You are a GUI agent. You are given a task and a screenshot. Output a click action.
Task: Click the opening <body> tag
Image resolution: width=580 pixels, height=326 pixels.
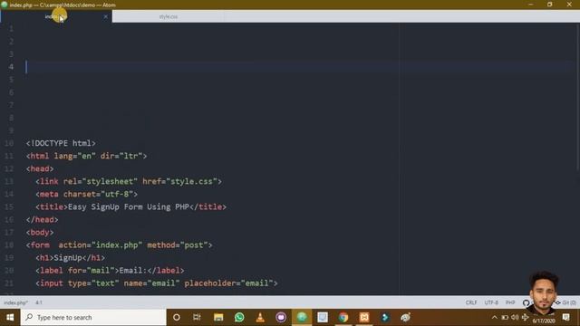pos(40,233)
